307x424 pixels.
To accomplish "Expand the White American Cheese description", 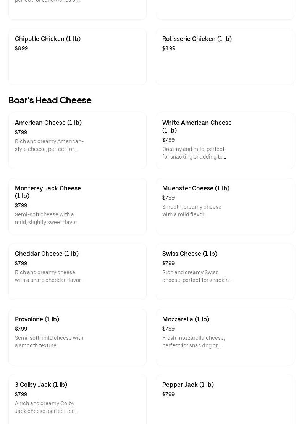I will tap(194, 153).
